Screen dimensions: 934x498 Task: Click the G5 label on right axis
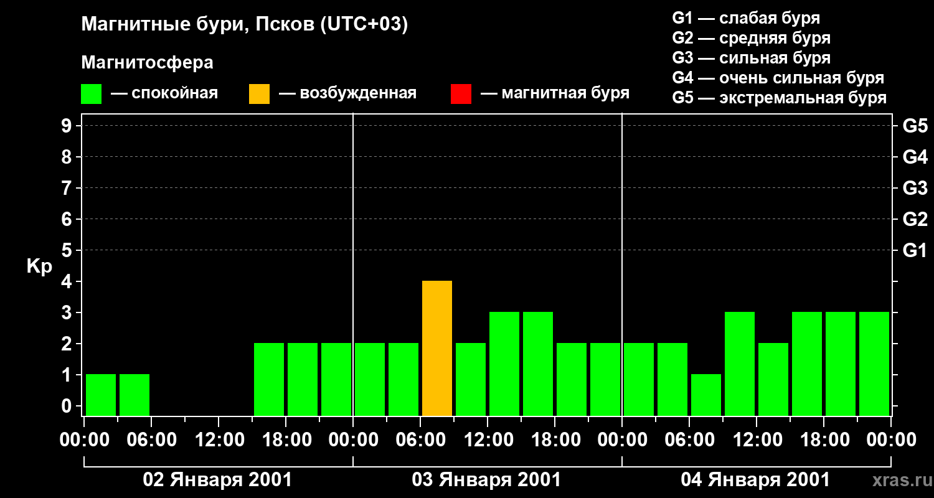(915, 126)
